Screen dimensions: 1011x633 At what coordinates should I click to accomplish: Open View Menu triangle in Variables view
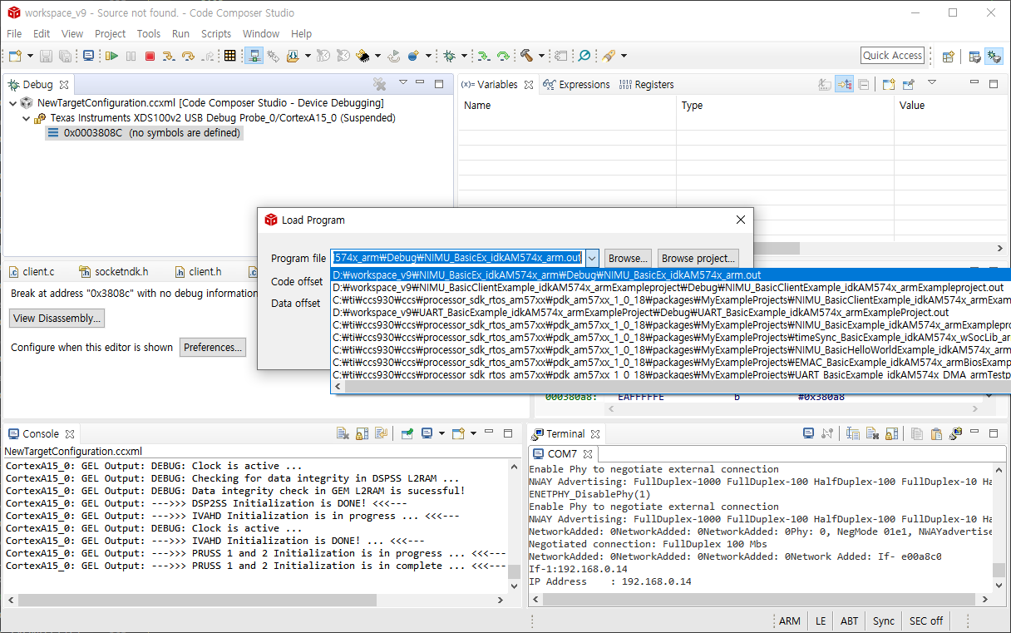[932, 83]
